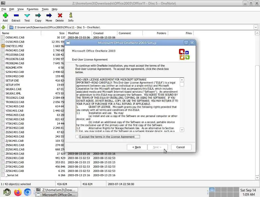Minimize the OneNote setup dialog
The height and width of the screenshot is (197, 260).
pos(186,43)
